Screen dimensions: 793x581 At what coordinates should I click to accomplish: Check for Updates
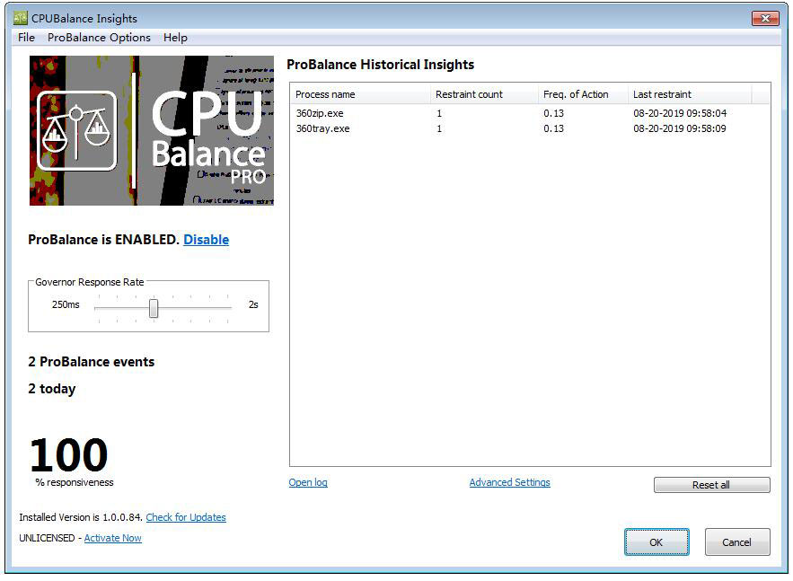(188, 517)
